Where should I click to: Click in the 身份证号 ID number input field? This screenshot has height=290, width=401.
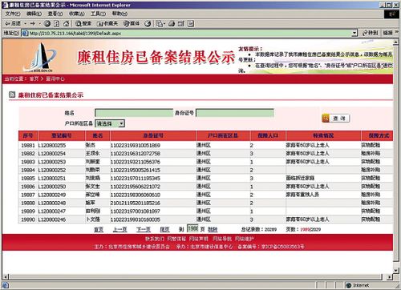[235, 113]
